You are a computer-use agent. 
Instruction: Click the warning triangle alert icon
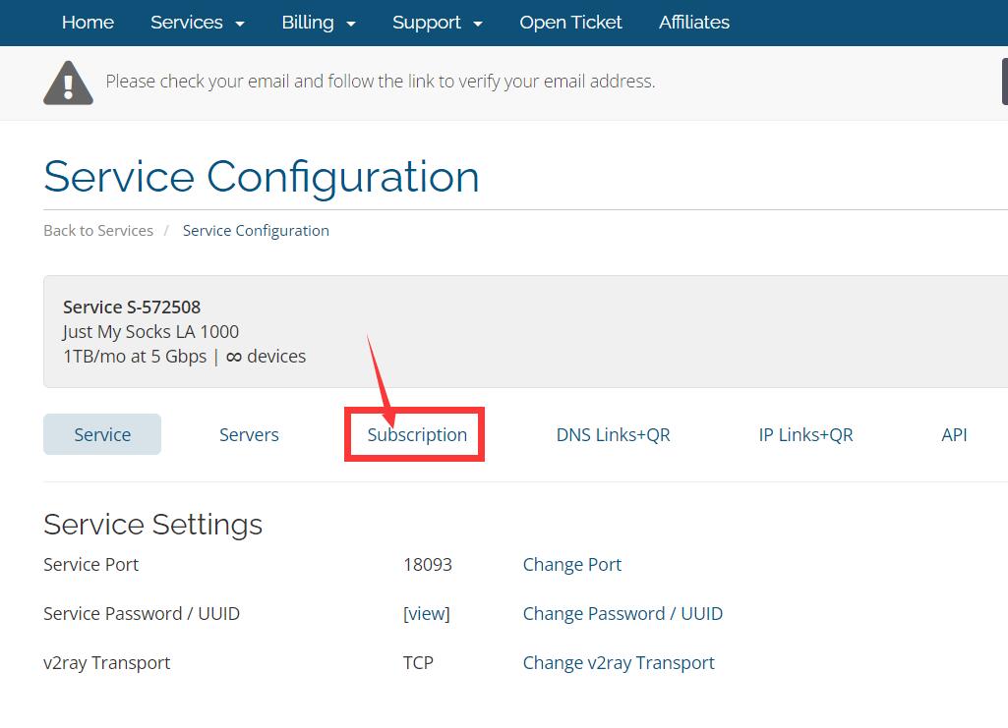click(x=68, y=83)
